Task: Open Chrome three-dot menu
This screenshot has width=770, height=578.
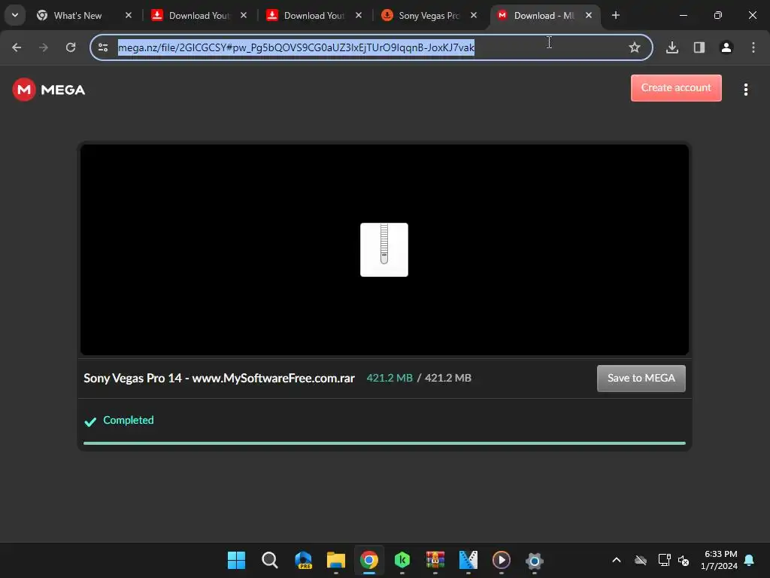Action: point(753,47)
